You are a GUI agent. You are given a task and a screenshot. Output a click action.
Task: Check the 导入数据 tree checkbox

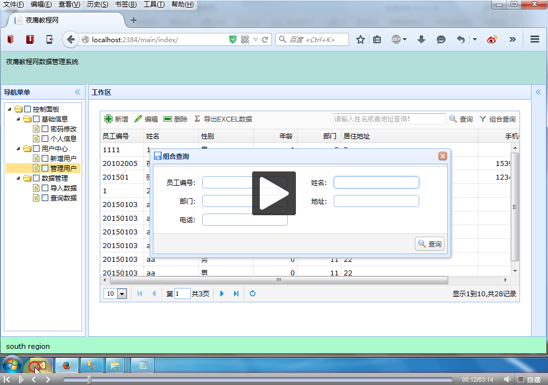pos(45,188)
